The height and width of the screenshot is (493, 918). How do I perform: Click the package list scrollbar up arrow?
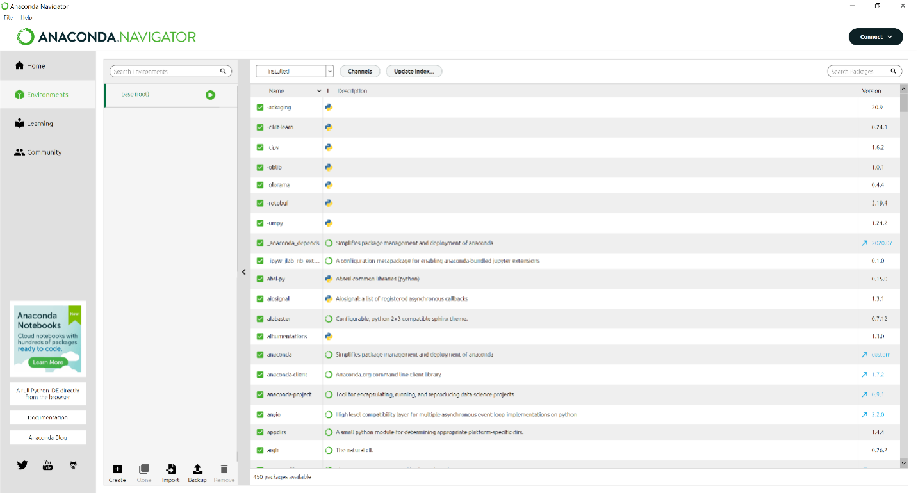(904, 90)
